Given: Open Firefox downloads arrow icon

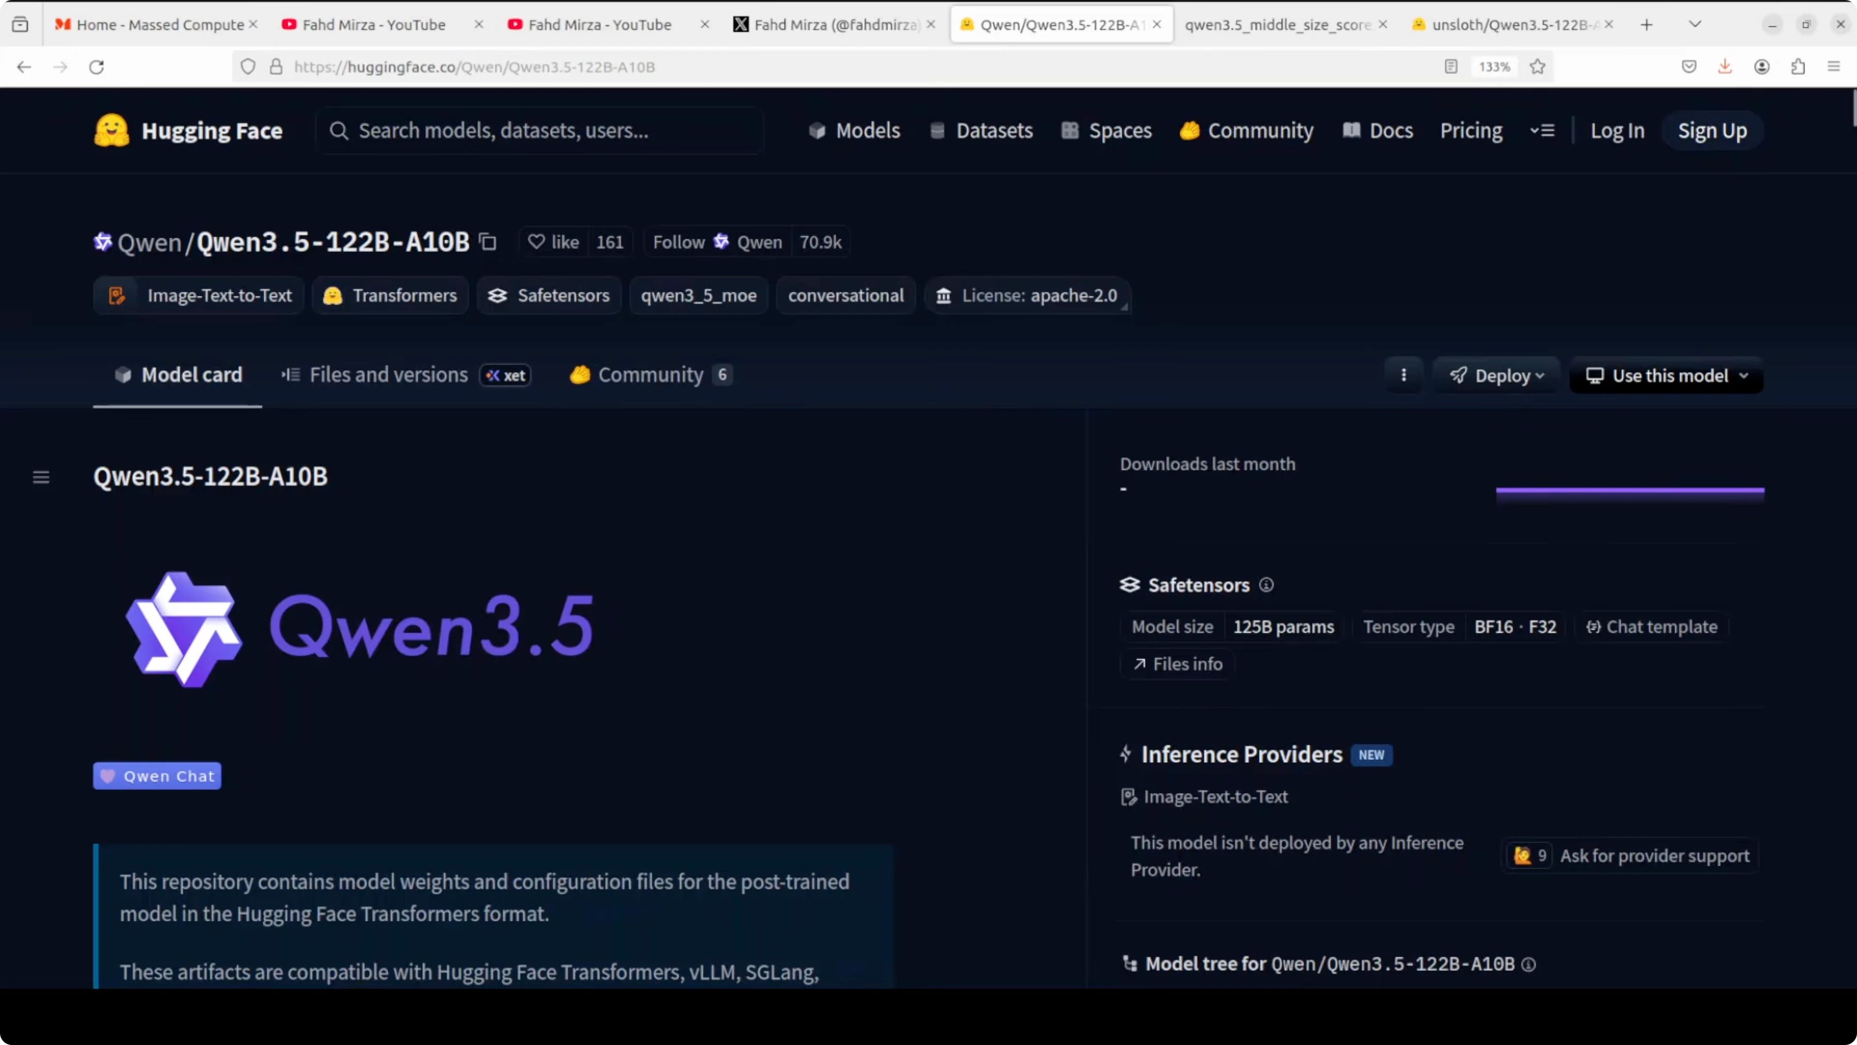Looking at the screenshot, I should click(x=1725, y=67).
